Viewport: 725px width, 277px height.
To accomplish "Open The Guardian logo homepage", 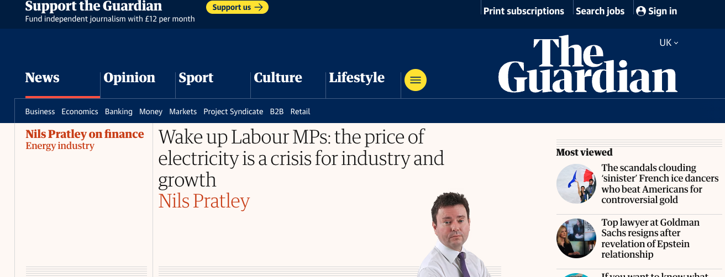I will (x=587, y=65).
